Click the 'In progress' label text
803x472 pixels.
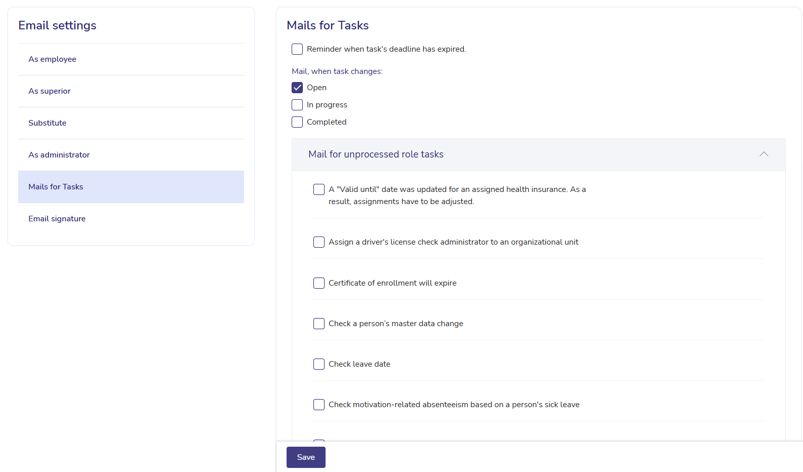click(327, 105)
